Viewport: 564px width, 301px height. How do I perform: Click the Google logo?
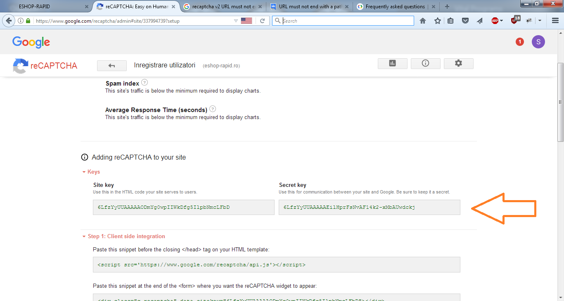click(x=31, y=42)
